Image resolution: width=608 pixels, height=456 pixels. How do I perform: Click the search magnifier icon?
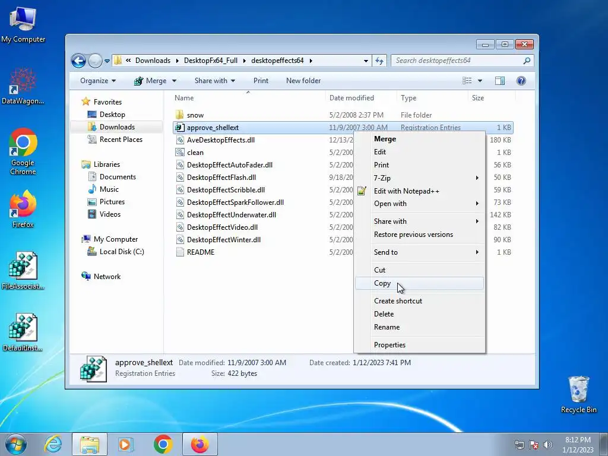527,61
